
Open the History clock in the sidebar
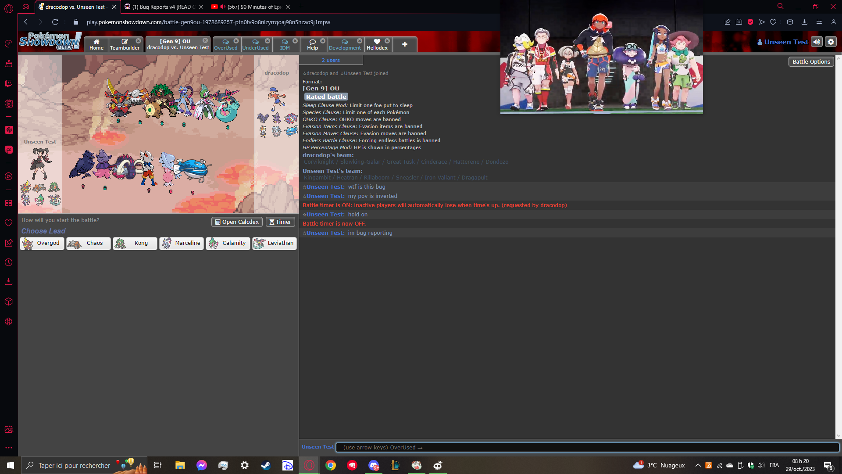tap(8, 262)
